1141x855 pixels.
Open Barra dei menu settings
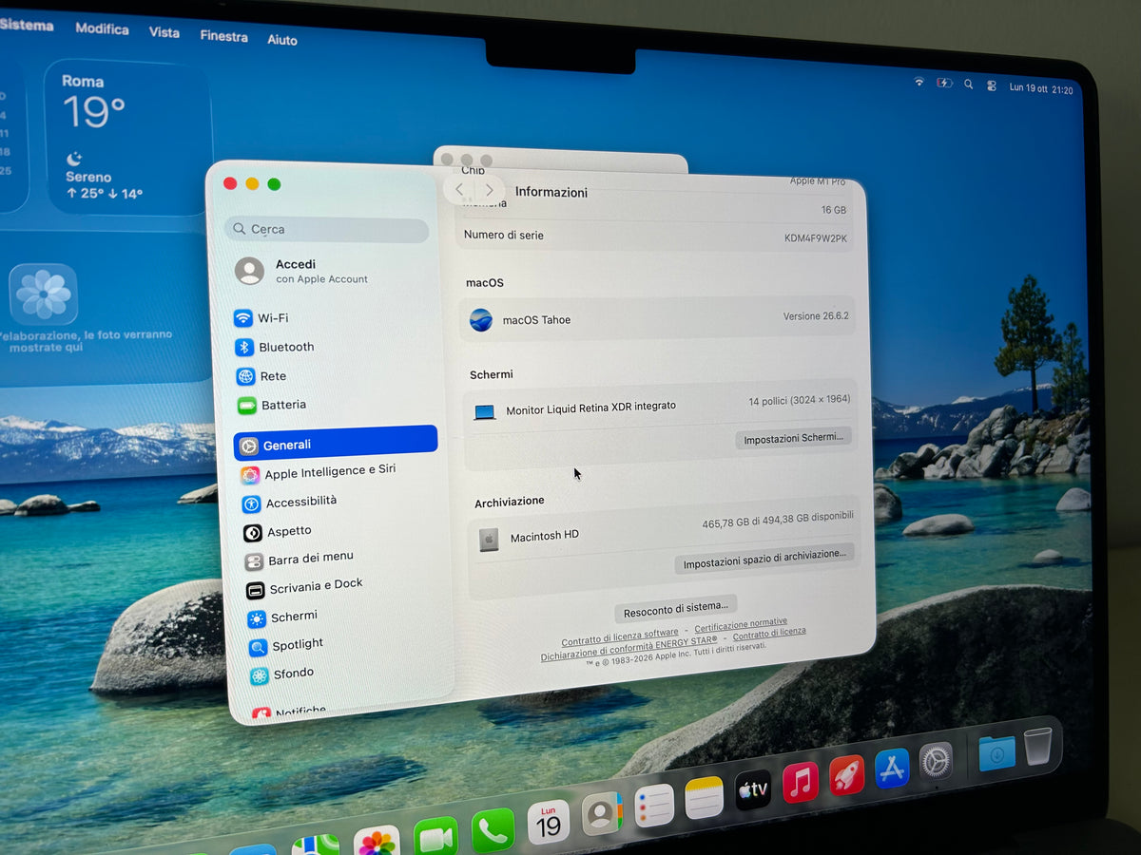pyautogui.click(x=299, y=559)
